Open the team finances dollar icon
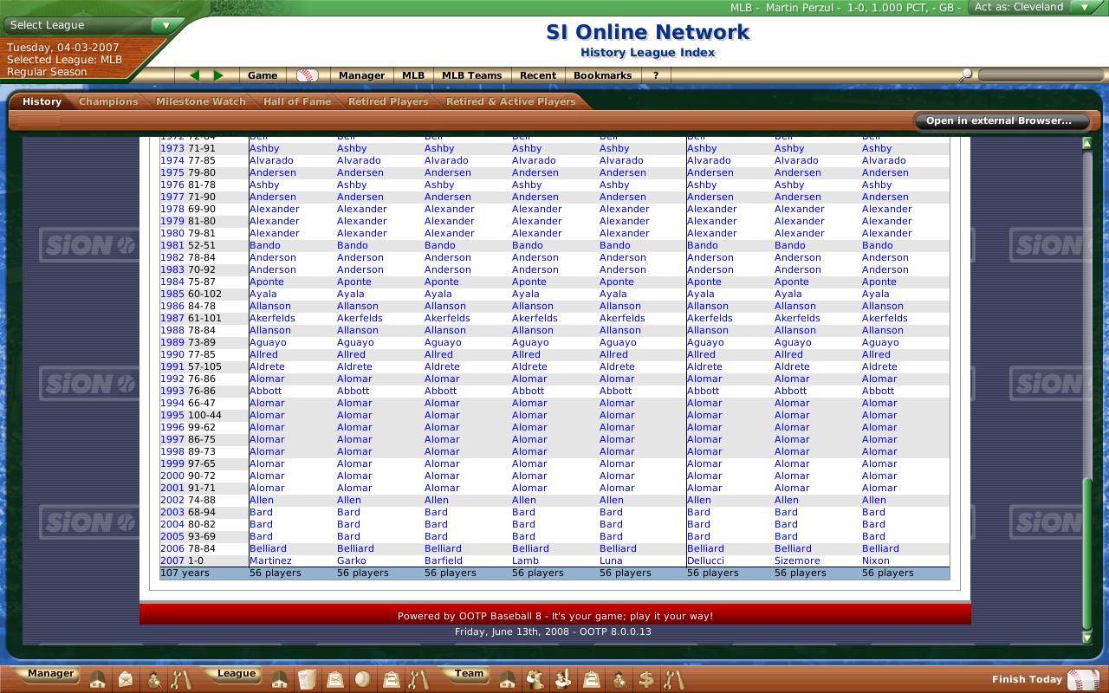Screen dimensions: 1109x693 coord(646,680)
